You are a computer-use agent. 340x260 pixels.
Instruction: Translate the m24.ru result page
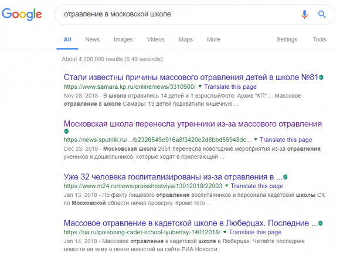pos(257,186)
